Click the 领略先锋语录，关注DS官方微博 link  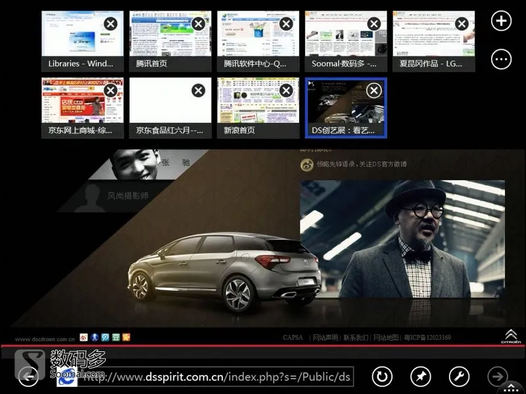tap(361, 164)
